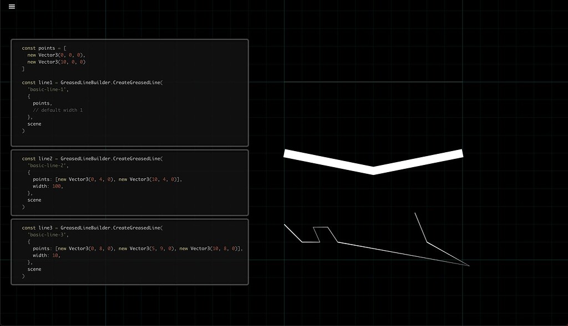Click the 'points' shorthand property in line1
This screenshot has width=568, height=326.
[41, 103]
